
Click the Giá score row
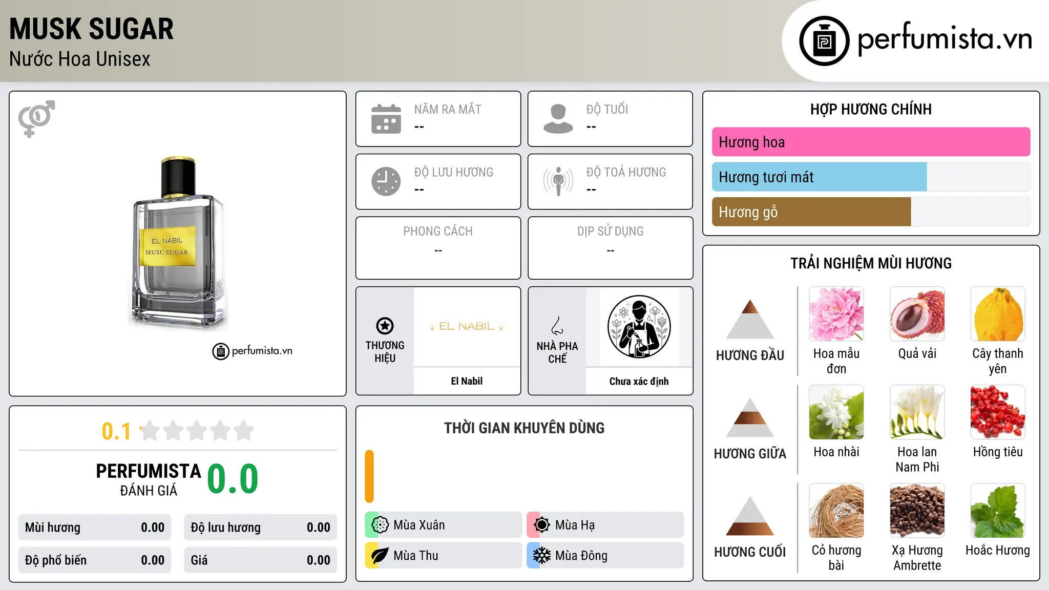(x=260, y=560)
